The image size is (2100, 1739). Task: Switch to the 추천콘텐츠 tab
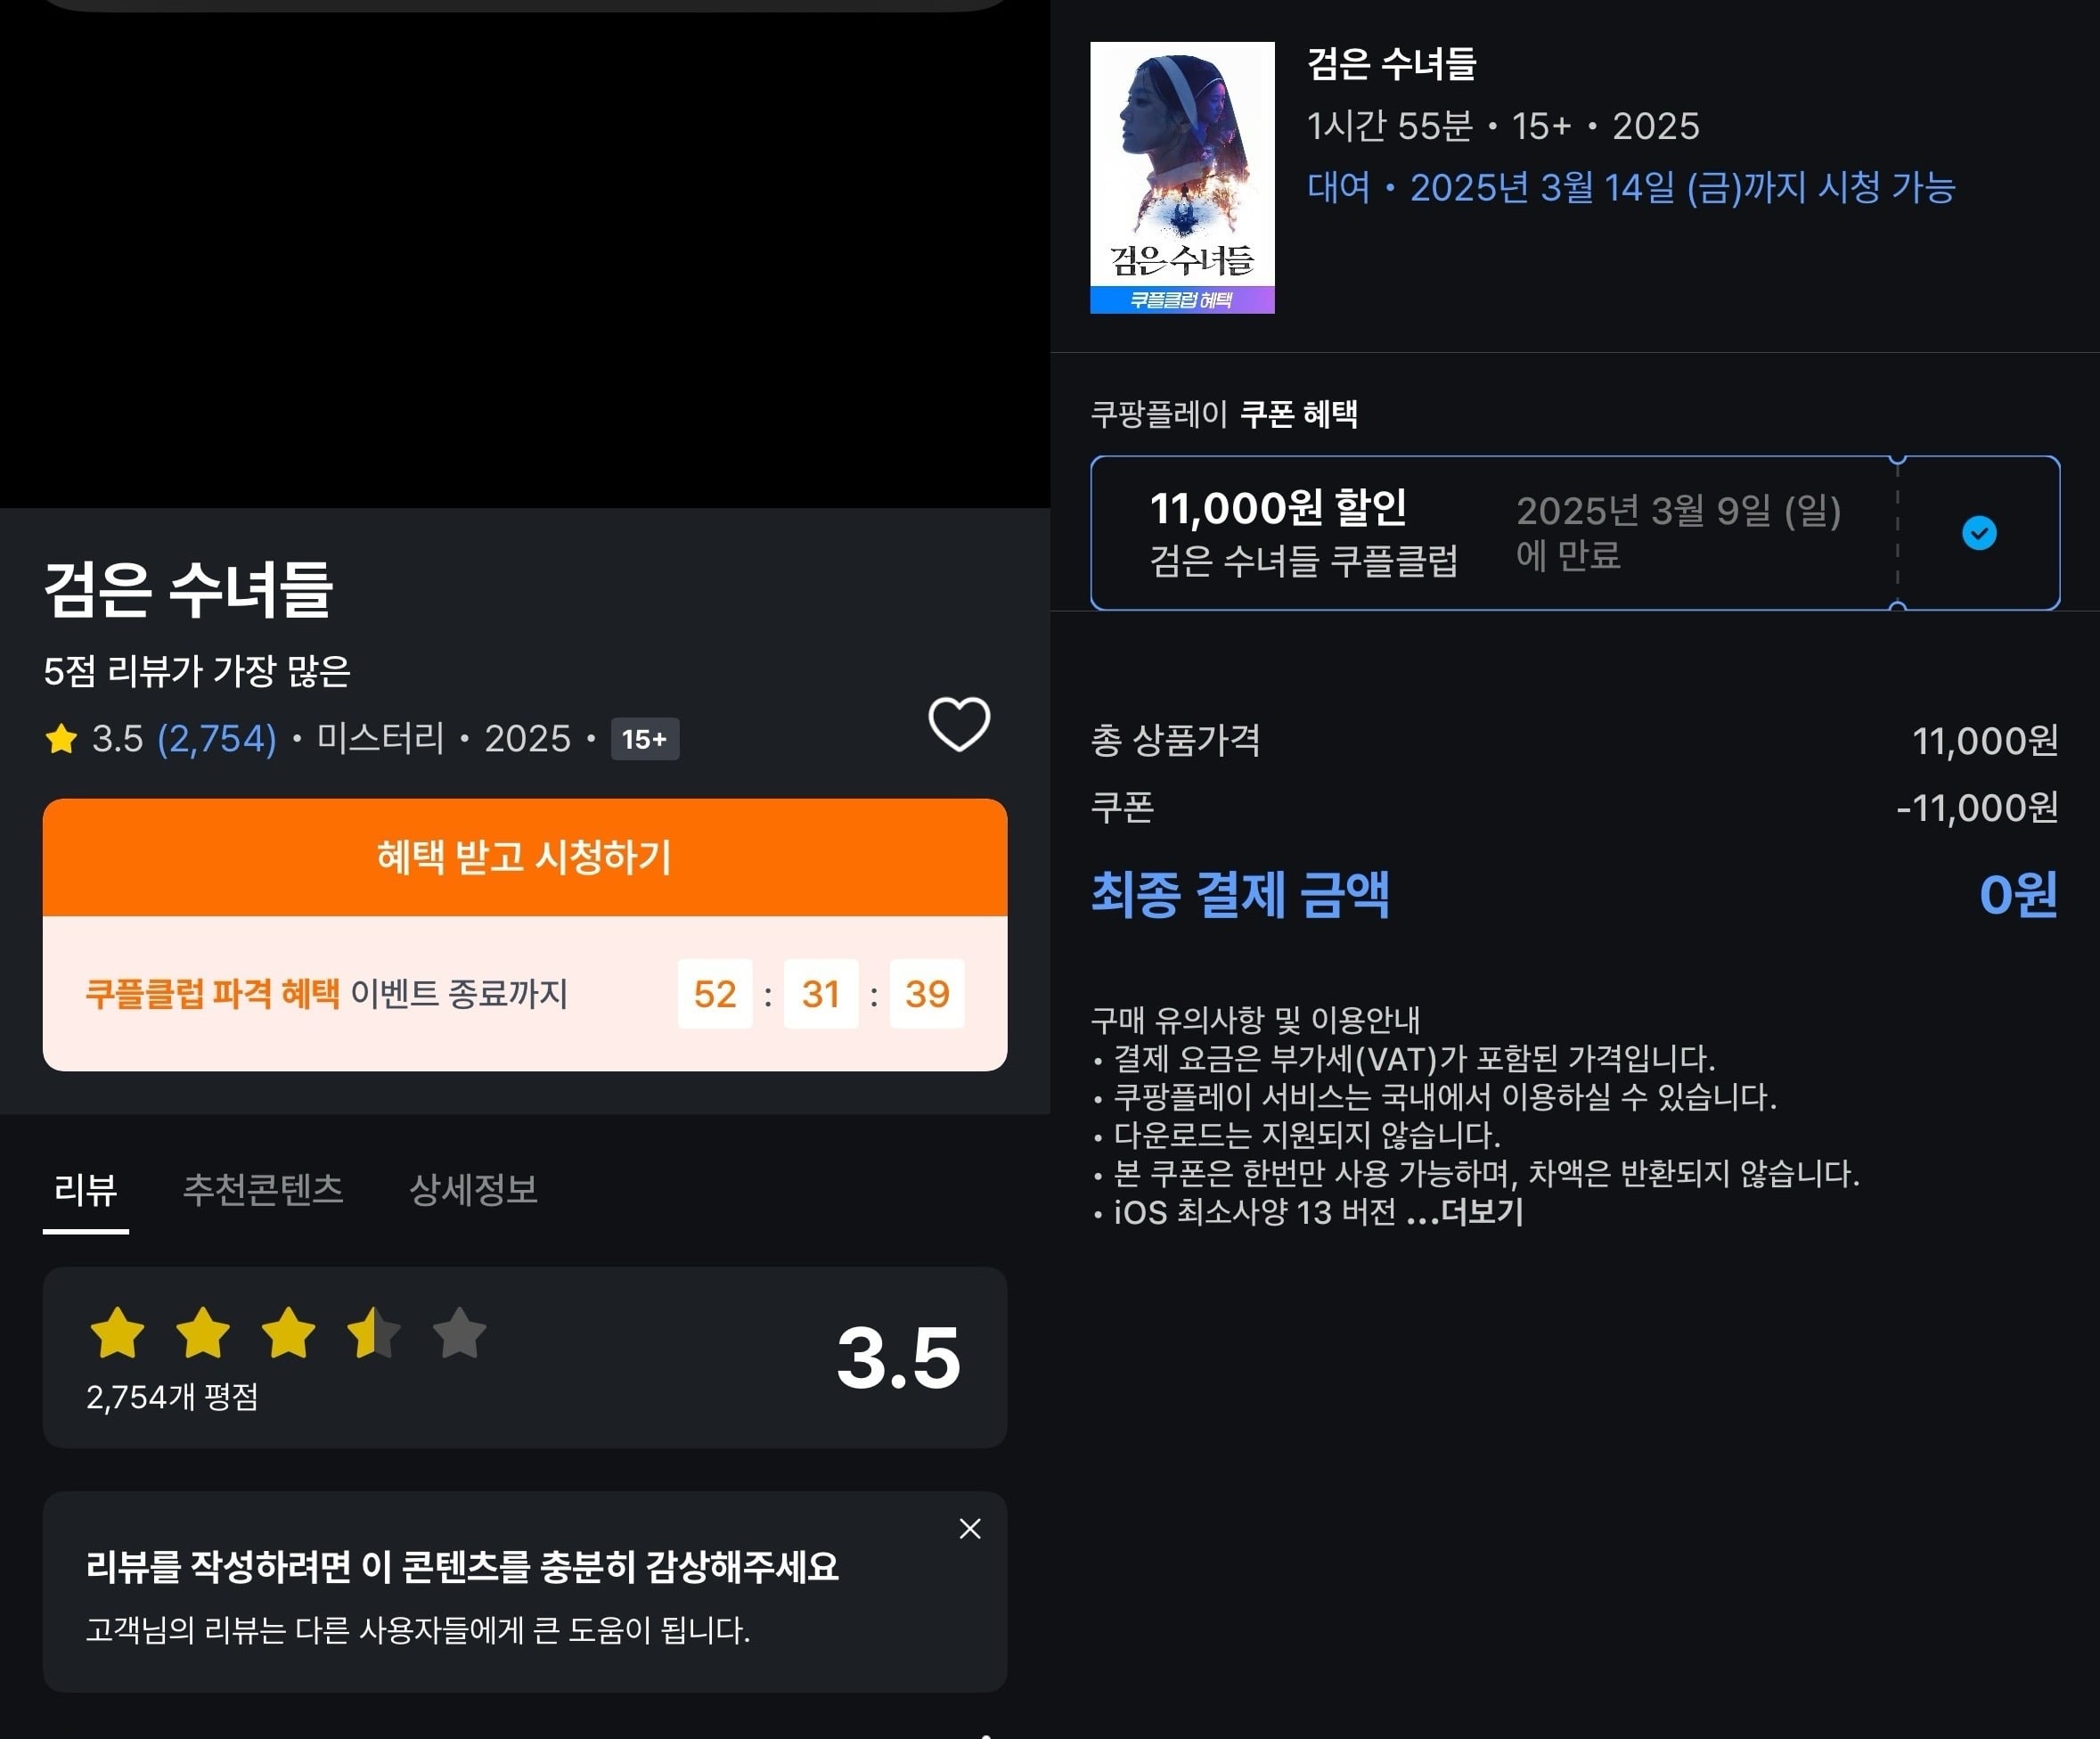263,1190
